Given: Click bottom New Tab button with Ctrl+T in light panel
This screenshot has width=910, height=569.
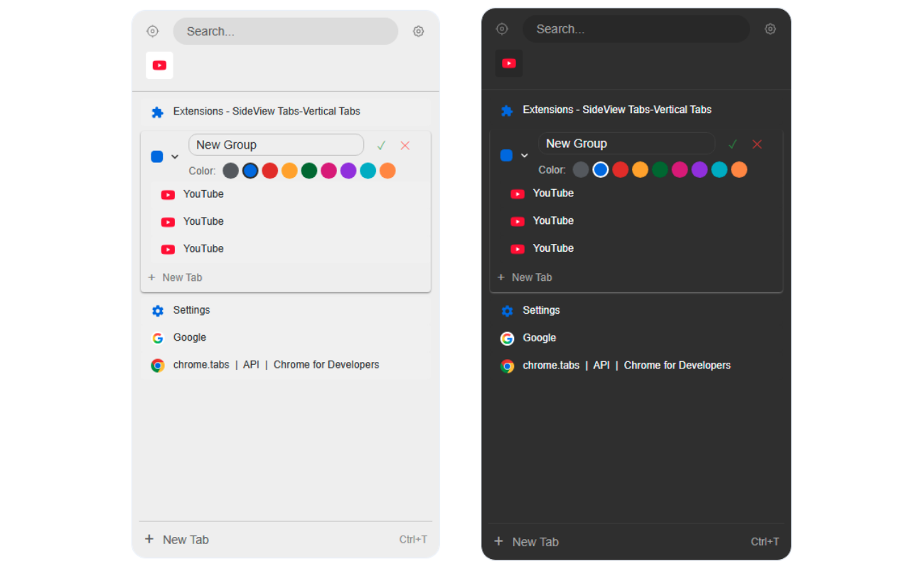Looking at the screenshot, I should click(186, 540).
